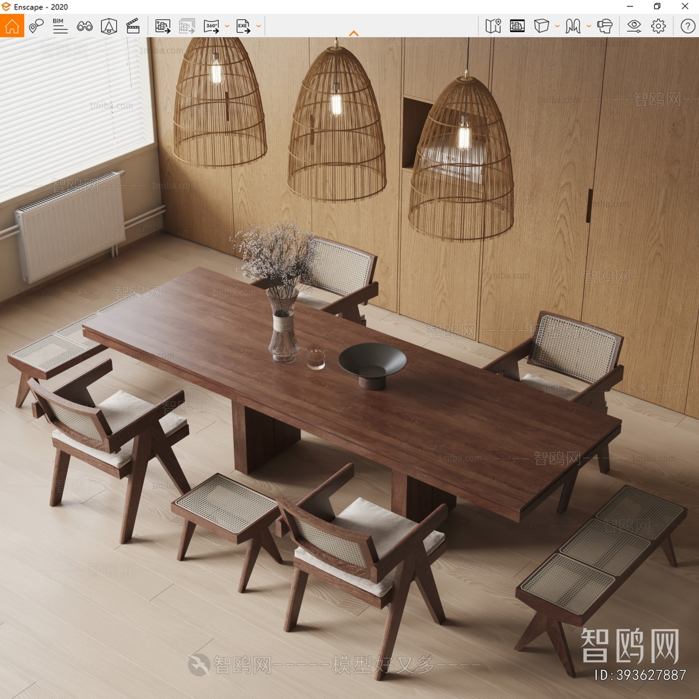
Task: Click the dark bowl on the table
Action: pos(372,365)
